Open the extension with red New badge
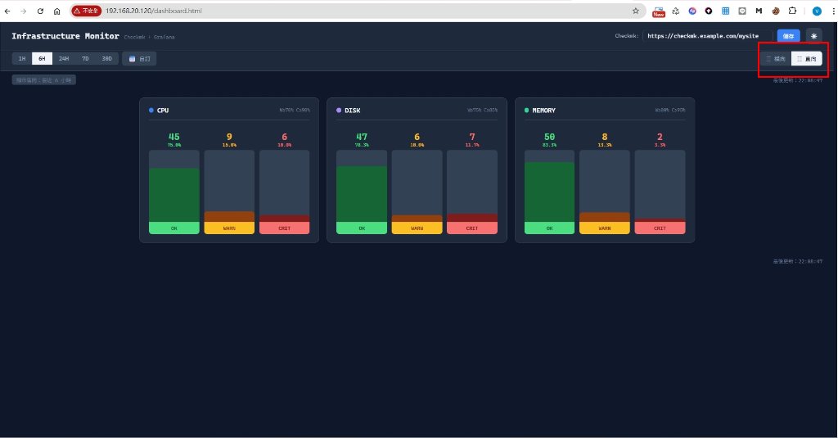The image size is (838, 438). (x=659, y=11)
